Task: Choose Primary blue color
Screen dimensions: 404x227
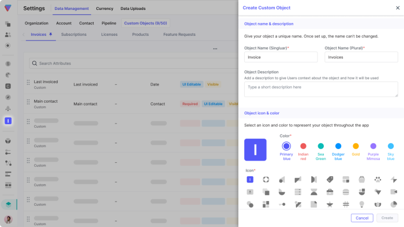Action: tap(286, 146)
